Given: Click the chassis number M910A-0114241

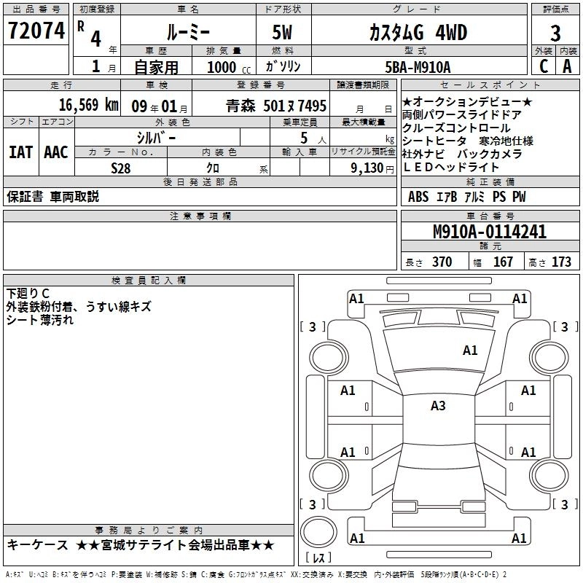Looking at the screenshot, I should pos(490,232).
